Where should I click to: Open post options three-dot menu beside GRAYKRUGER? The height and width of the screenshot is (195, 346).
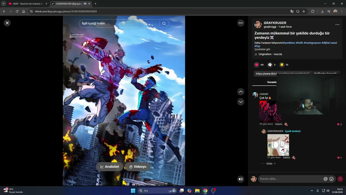337,25
